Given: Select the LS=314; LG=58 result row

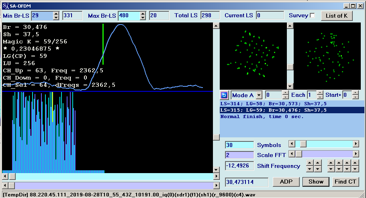Looking at the screenshot, I should point(292,104).
